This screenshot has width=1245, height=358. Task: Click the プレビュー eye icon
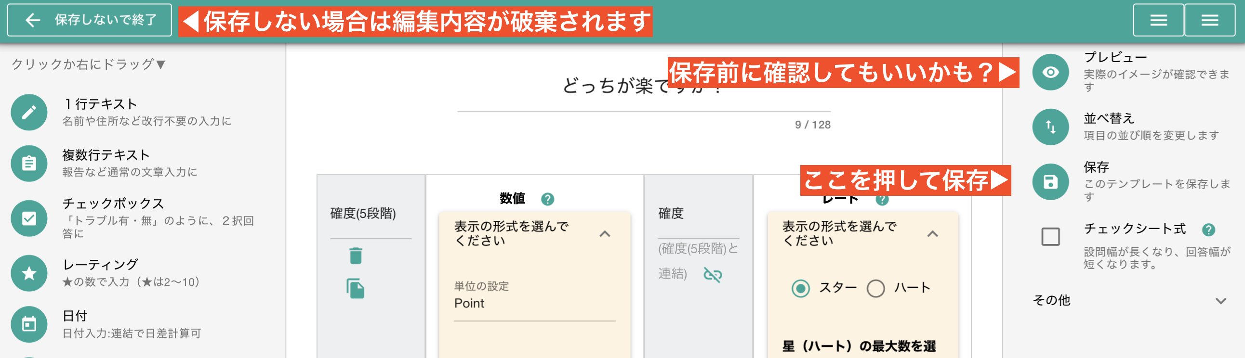[x=1050, y=72]
